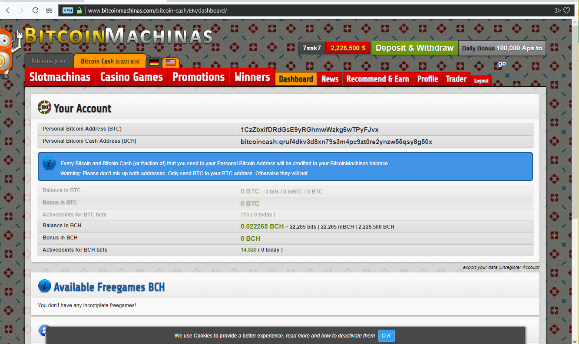Click the 'Balance in BCH' row label
Viewport: 579px width, 344px height.
pyautogui.click(x=62, y=226)
